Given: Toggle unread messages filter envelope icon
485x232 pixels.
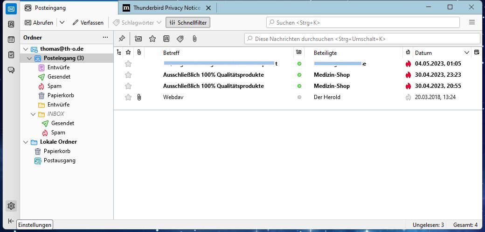Looking at the screenshot, I should pos(138,39).
